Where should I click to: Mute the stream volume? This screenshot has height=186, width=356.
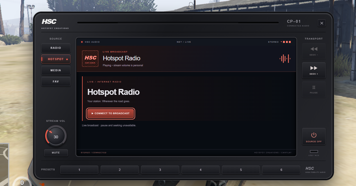coord(56,153)
